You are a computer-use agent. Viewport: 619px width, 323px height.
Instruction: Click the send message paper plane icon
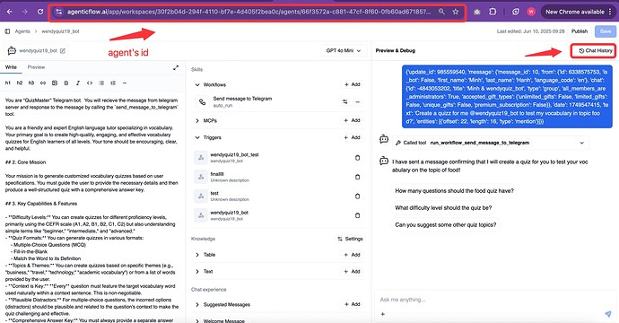coord(608,314)
